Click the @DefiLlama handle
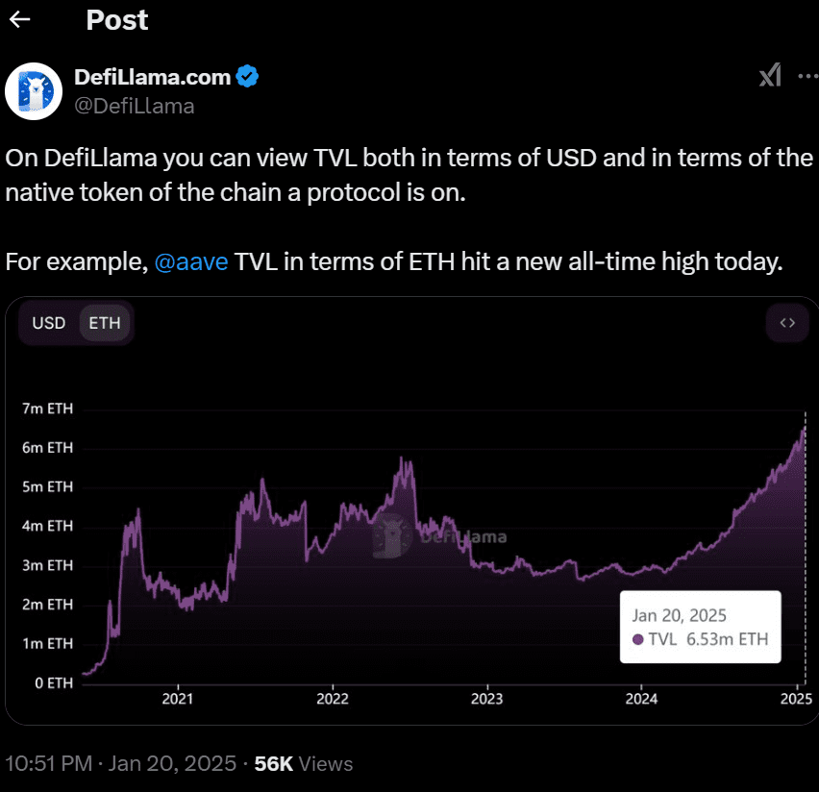This screenshot has width=819, height=792. (x=136, y=106)
